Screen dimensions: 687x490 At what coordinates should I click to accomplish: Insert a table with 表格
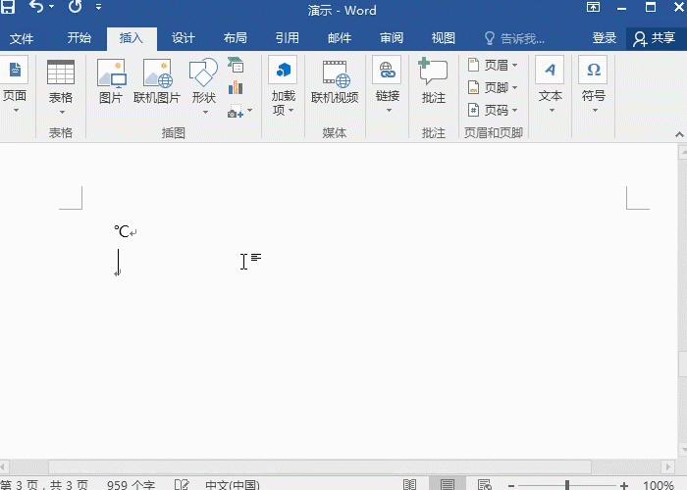(x=61, y=86)
